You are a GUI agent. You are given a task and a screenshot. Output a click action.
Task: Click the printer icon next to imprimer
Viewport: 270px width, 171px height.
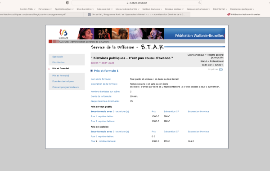point(221,70)
